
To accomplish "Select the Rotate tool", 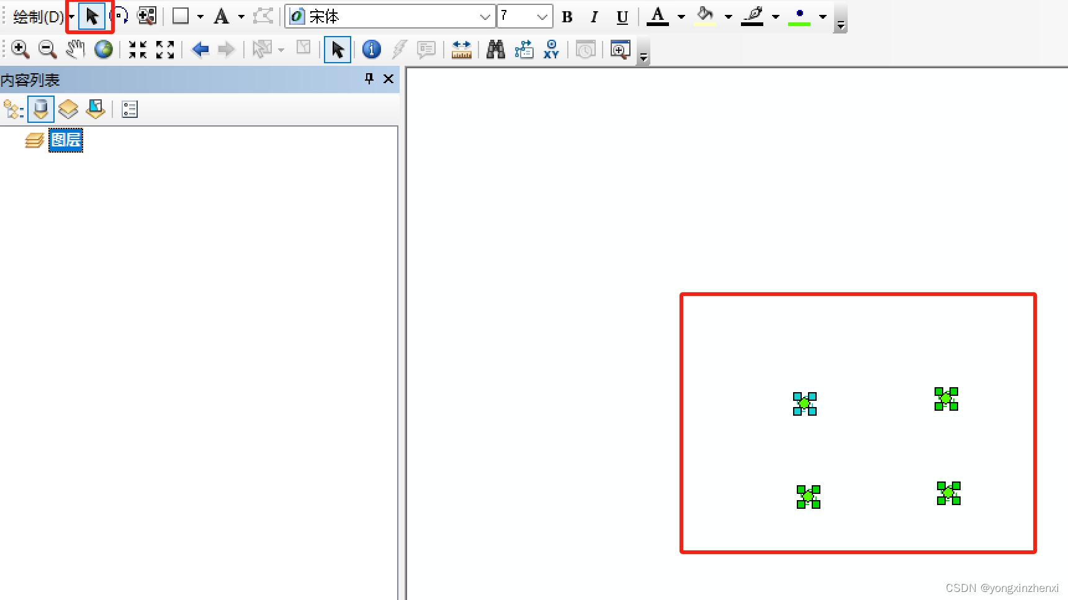I will 119,16.
